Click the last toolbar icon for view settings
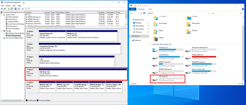Screen dimensions: 246x105 coord(29,9)
